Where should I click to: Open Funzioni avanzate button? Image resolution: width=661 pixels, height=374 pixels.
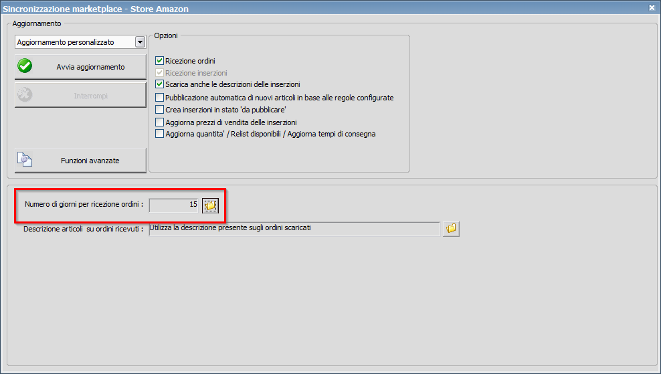coord(80,160)
